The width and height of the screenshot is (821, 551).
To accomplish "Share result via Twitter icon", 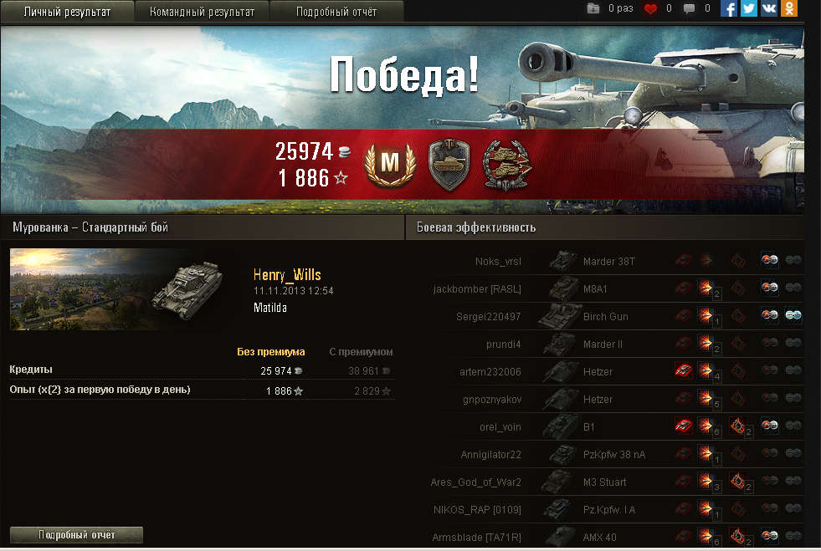I will point(749,8).
